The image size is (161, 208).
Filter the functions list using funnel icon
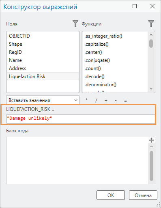[x=151, y=23]
